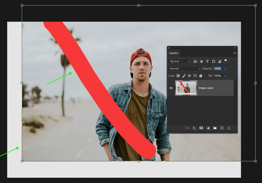Viewport: 262px width, 183px height.
Task: Filter layers by type using the Text icon
Action: [207, 61]
